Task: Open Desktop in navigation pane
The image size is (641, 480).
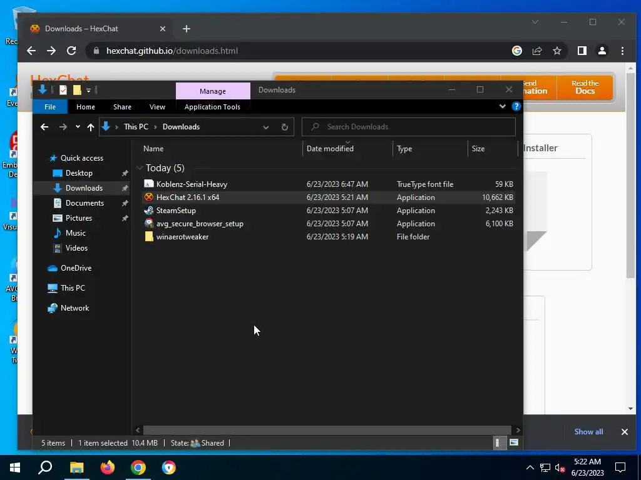Action: pyautogui.click(x=79, y=173)
